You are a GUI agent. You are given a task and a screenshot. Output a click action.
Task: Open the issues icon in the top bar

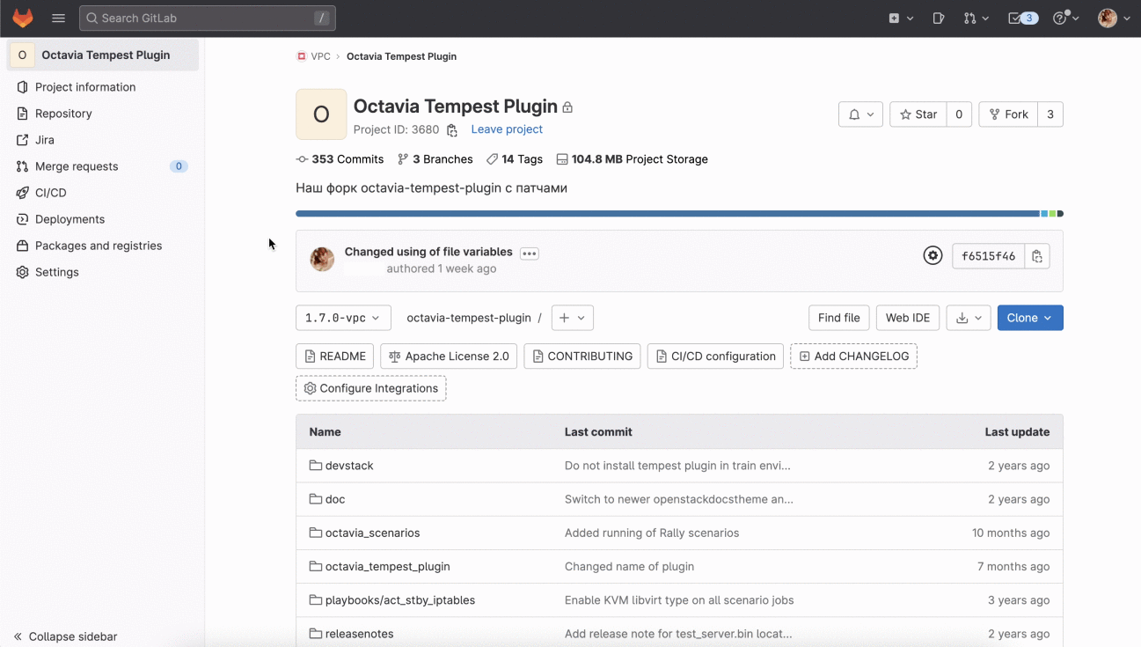pos(938,18)
